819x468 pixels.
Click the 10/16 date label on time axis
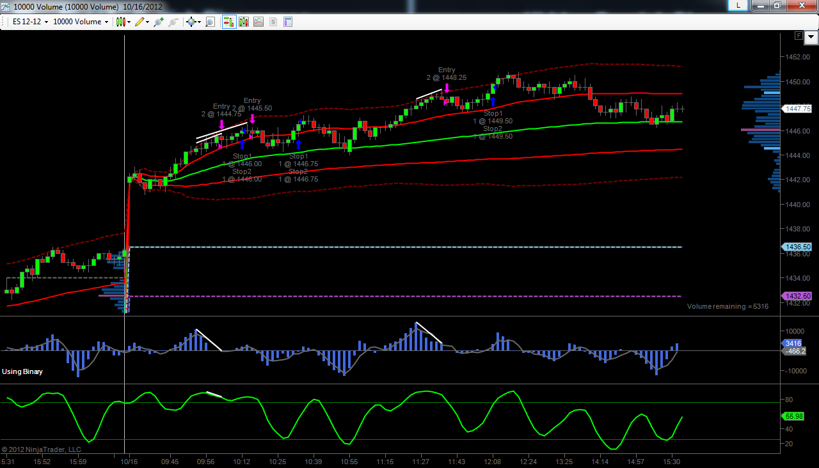point(129,461)
